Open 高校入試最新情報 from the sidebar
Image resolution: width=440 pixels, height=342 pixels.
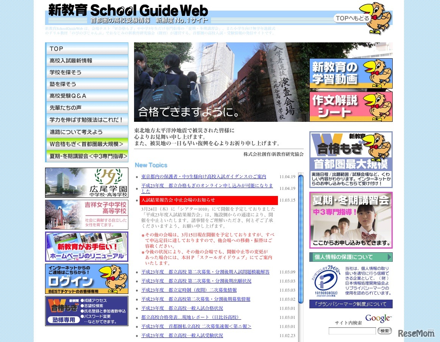[x=87, y=61]
